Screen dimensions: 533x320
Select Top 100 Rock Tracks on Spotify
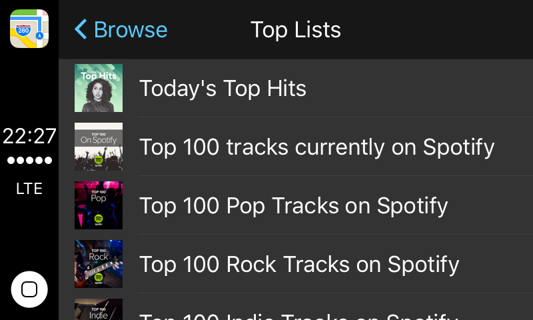(299, 264)
